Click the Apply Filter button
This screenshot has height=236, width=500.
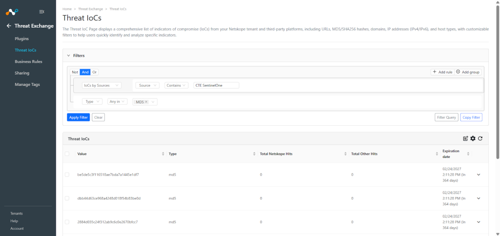click(x=79, y=117)
